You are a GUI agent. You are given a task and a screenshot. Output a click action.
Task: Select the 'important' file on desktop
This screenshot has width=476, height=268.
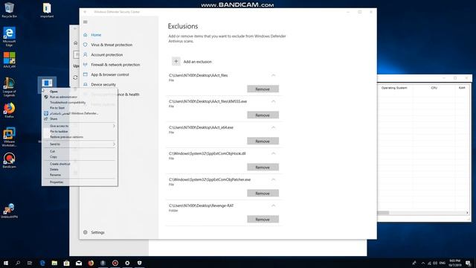(x=47, y=10)
